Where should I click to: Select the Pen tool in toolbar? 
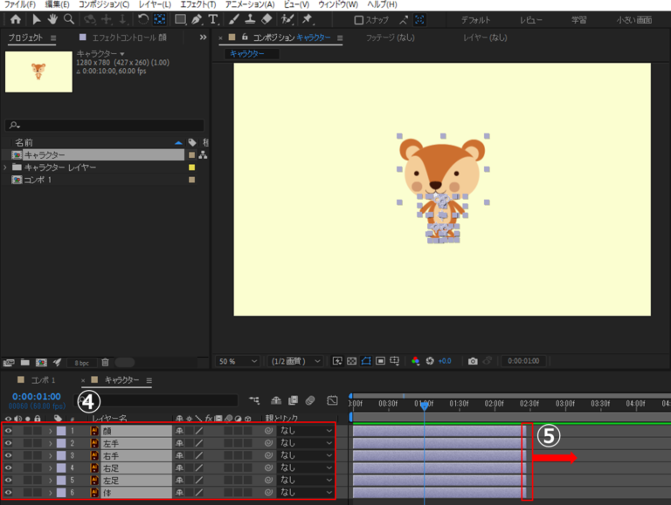click(x=197, y=19)
